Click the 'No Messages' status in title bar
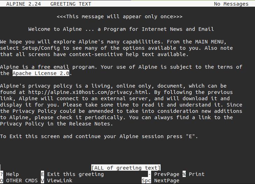 [x=231, y=4]
